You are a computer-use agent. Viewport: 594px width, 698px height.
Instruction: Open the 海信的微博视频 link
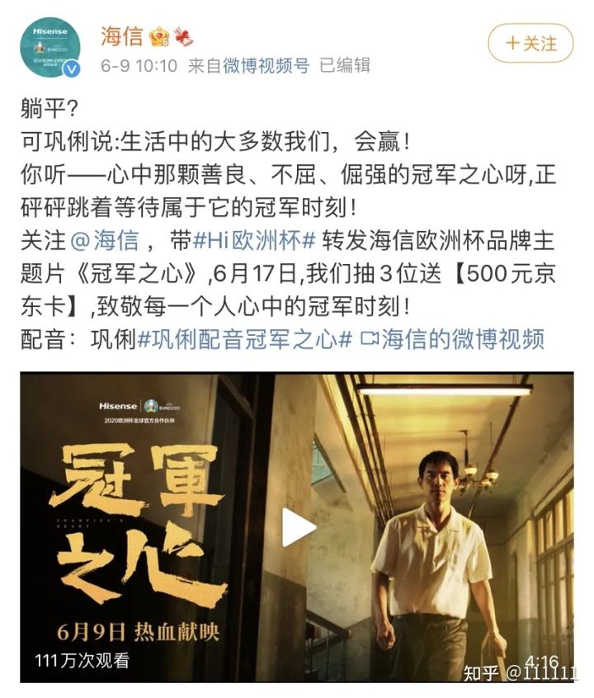(x=463, y=340)
